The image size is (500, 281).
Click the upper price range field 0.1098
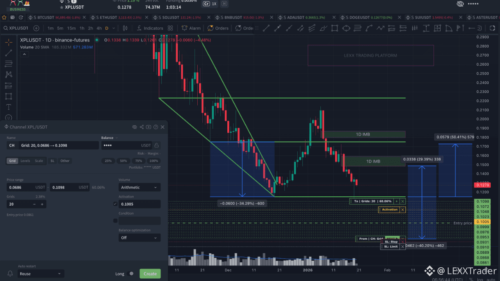coord(70,187)
